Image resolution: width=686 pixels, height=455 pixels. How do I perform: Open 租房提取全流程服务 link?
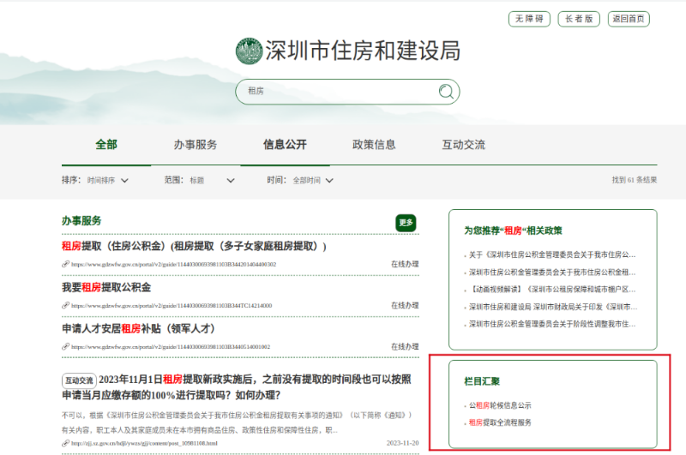[501, 422]
